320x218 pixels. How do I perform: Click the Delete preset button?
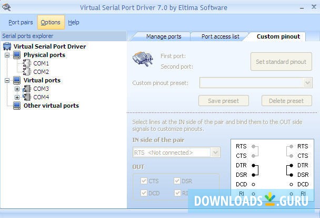click(286, 101)
